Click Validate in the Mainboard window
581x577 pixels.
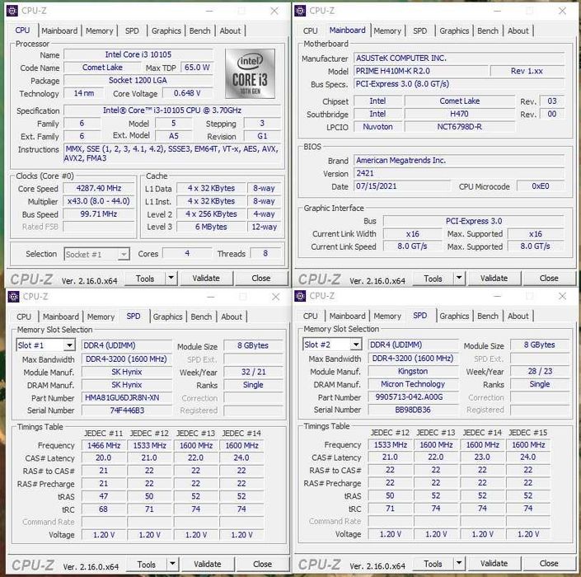(494, 279)
